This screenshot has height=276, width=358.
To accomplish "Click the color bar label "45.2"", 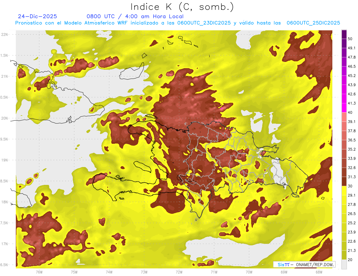I will point(352,76).
